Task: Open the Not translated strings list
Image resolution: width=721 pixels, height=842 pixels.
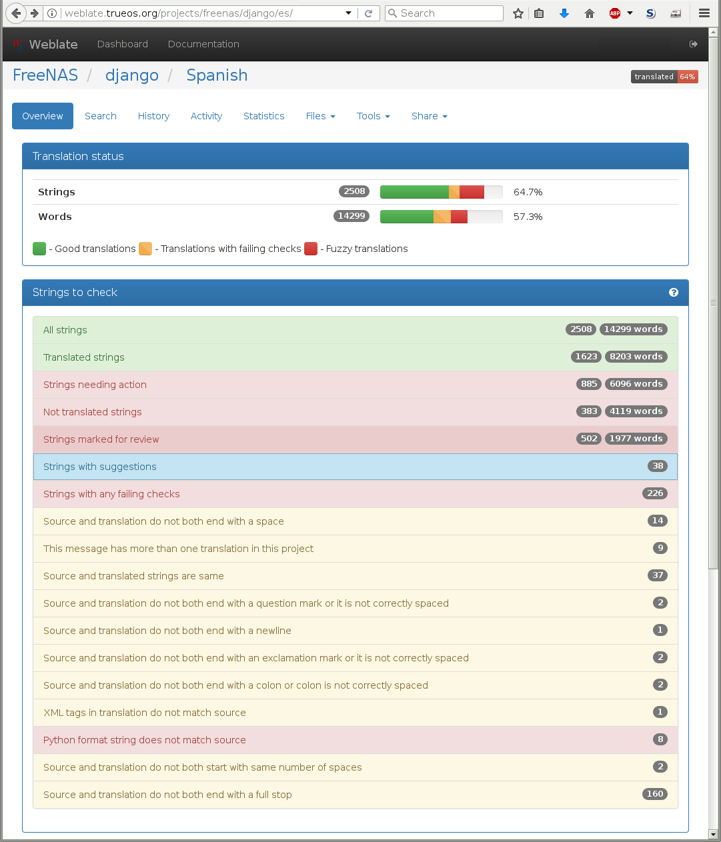Action: click(92, 412)
